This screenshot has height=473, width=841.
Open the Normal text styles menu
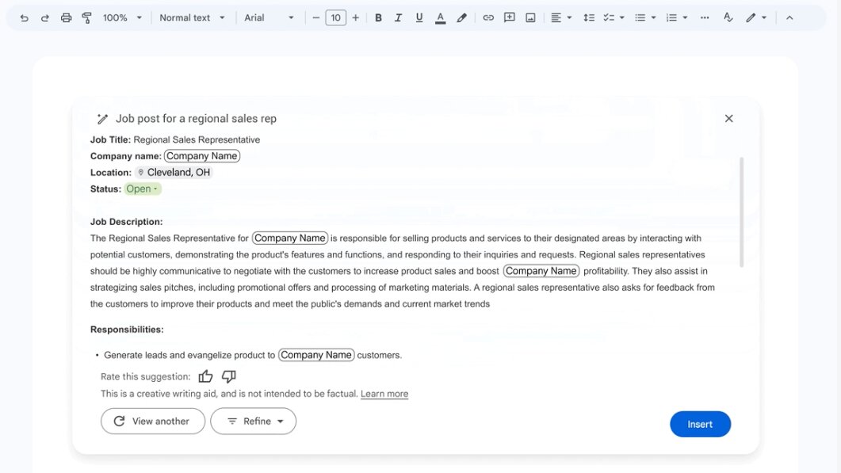coord(192,17)
